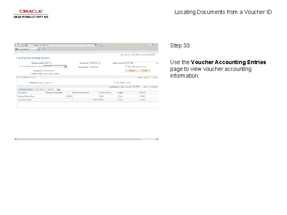
Task: Switch to the Journal grid tab
Action: point(51,90)
